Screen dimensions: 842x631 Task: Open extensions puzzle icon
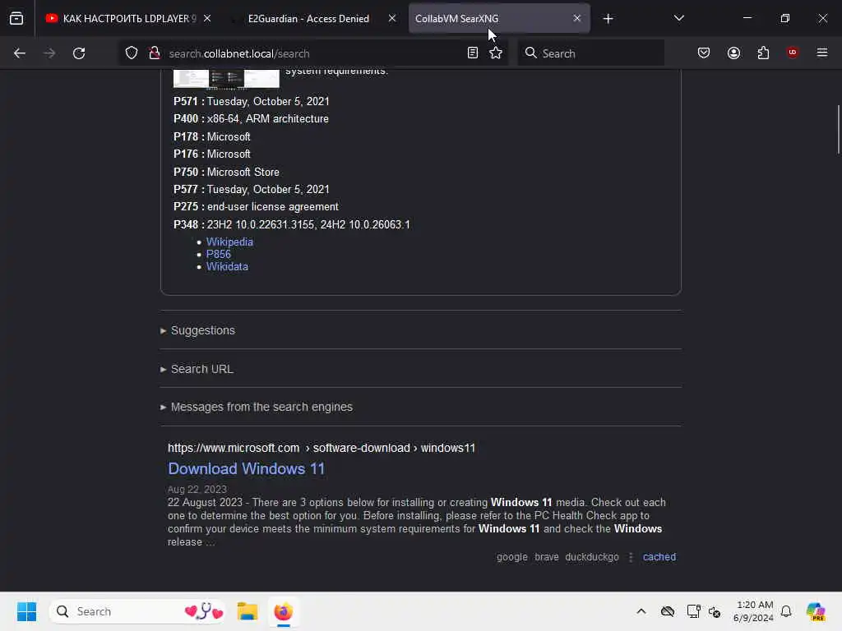(x=763, y=53)
